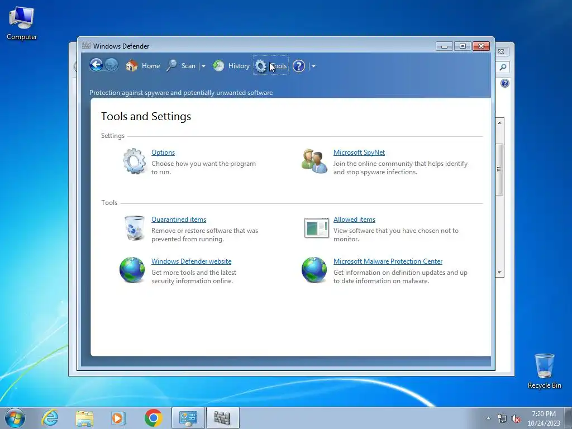Select Windows Defender taskbar button
This screenshot has width=572, height=429.
click(222, 418)
